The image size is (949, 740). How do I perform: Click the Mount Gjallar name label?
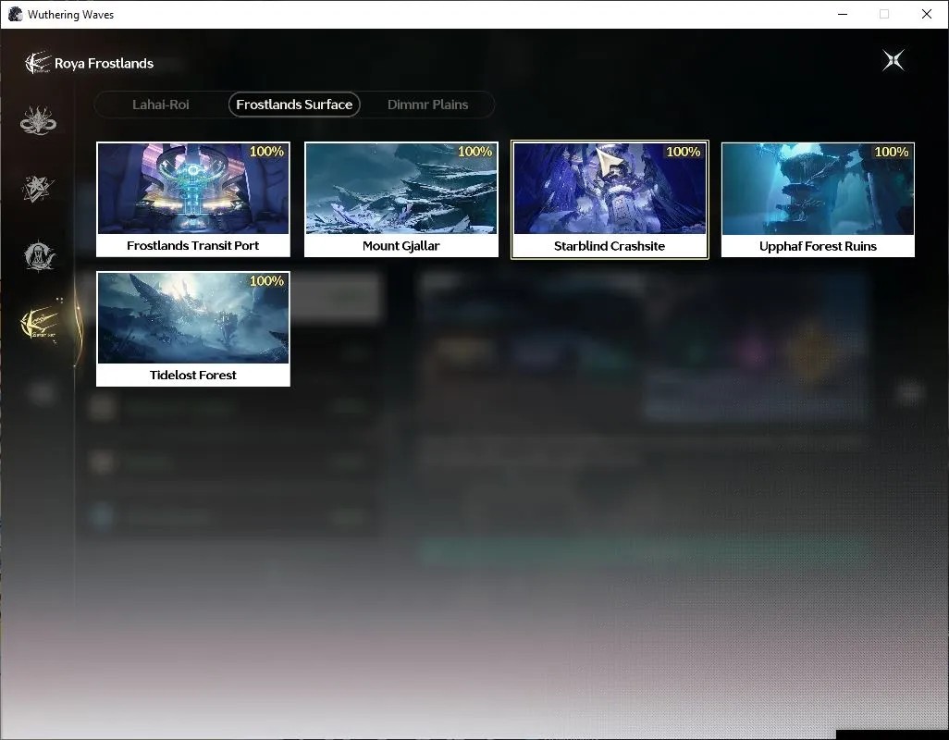tap(401, 246)
